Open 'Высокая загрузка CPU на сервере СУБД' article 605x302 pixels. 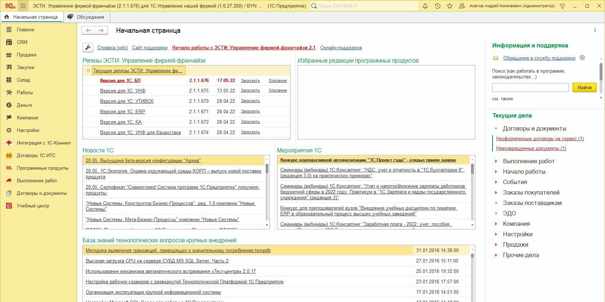point(157,261)
